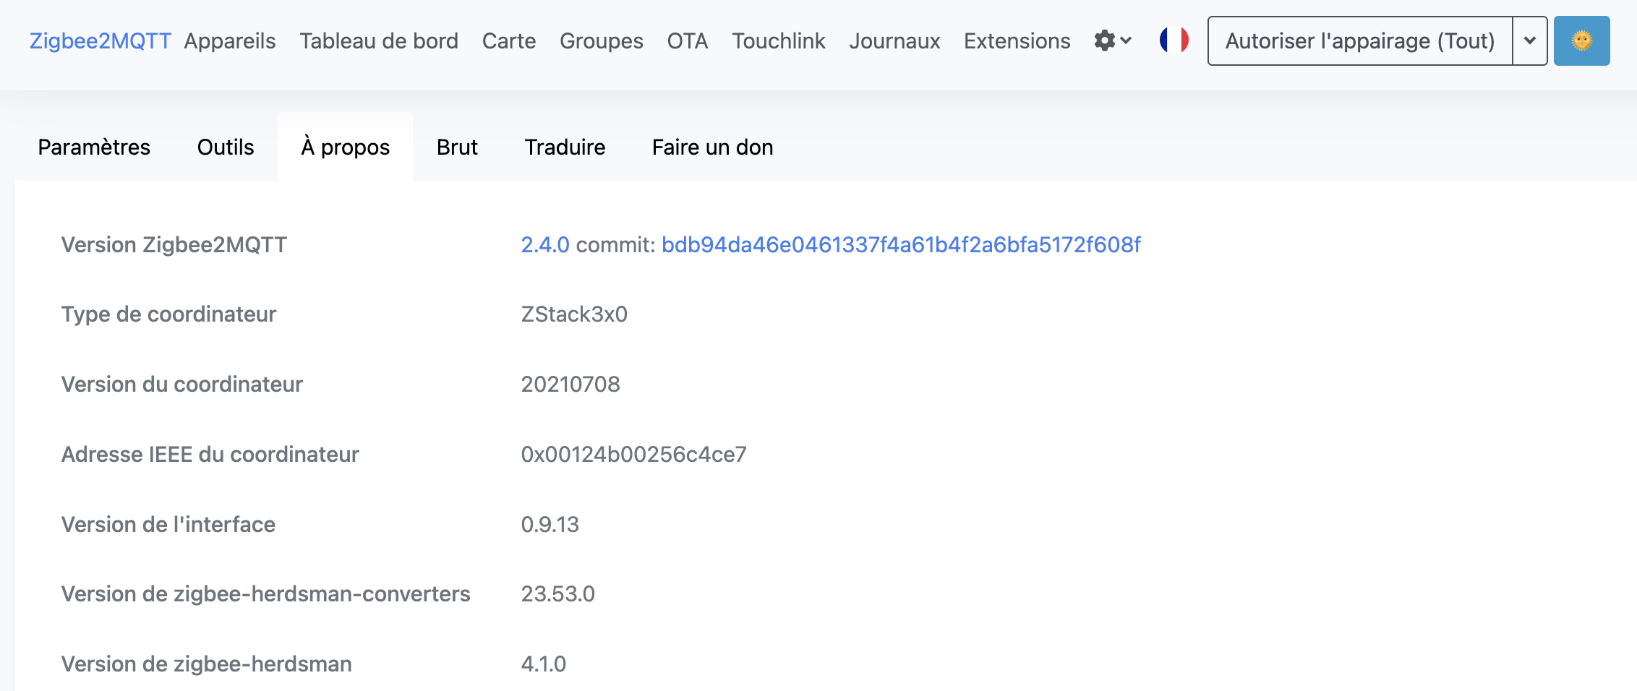Go to Appareils page

[x=230, y=40]
